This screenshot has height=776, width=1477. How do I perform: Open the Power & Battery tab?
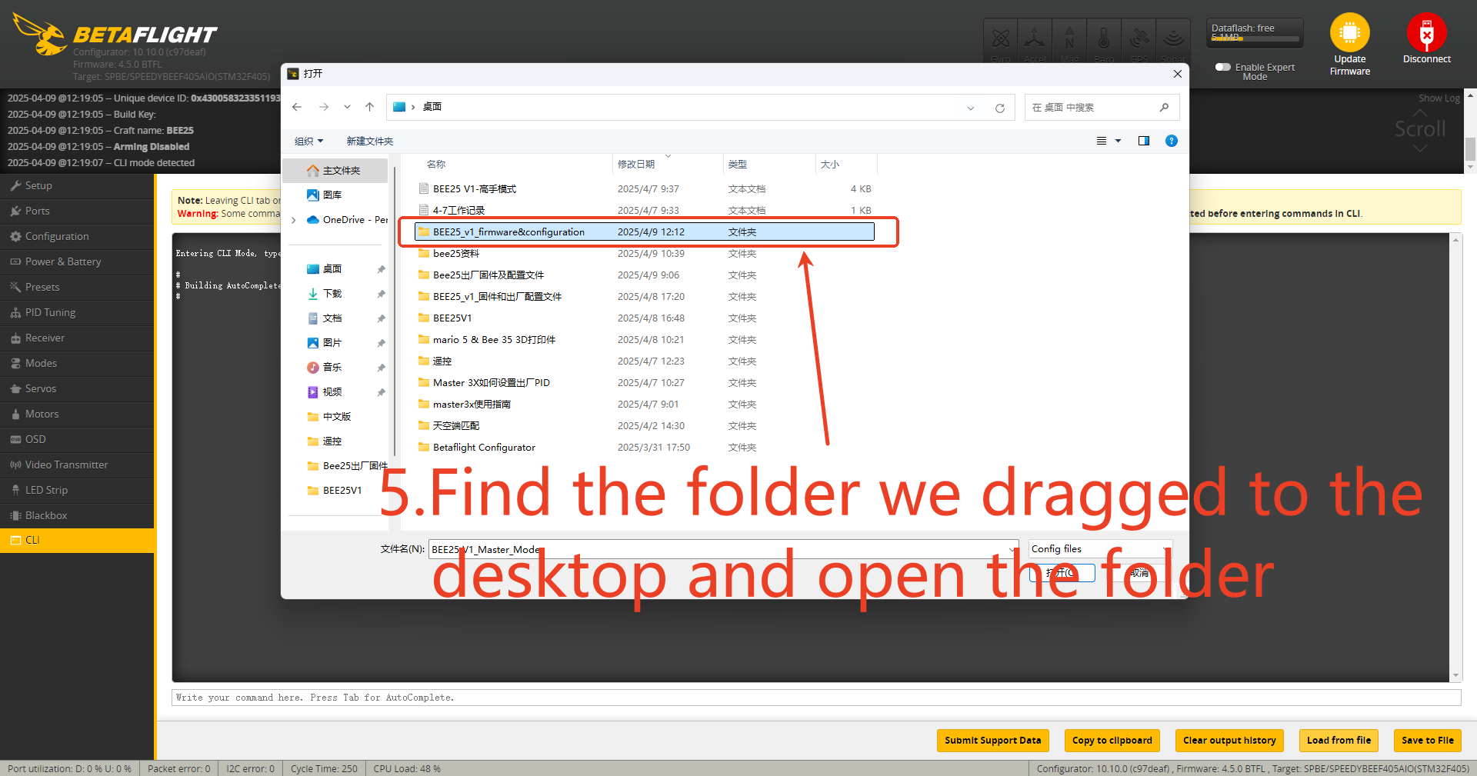[77, 261]
